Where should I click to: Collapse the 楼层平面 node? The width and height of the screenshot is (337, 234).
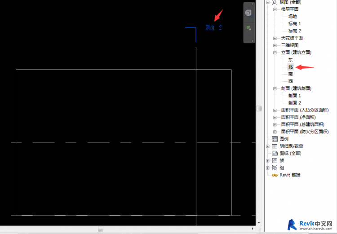[275, 9]
